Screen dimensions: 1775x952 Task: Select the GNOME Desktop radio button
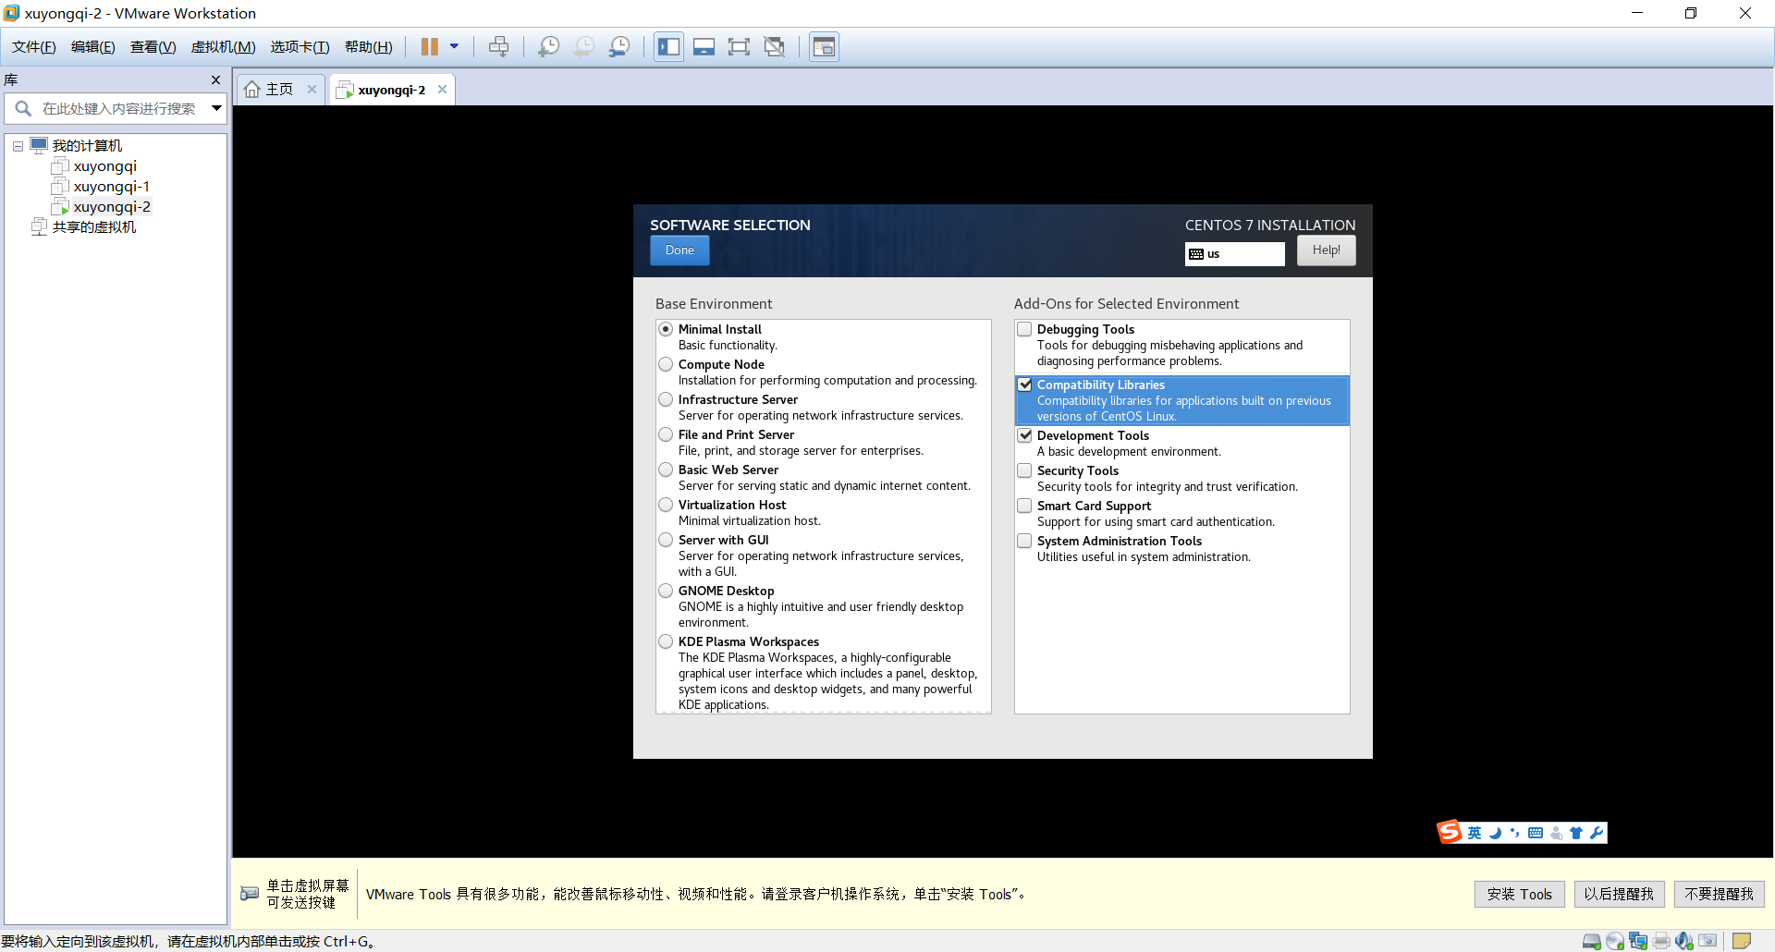coord(666,591)
